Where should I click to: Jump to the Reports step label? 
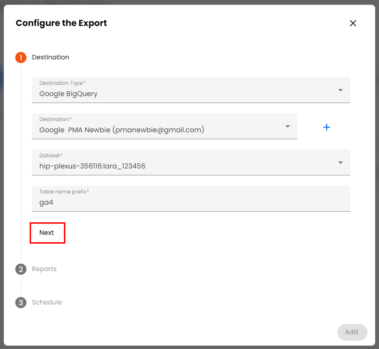tap(44, 269)
